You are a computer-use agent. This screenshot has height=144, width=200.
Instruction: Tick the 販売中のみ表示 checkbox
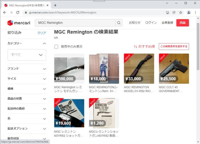(56, 47)
